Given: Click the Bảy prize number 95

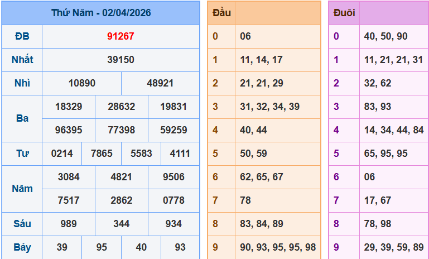Looking at the screenshot, I should (102, 247).
